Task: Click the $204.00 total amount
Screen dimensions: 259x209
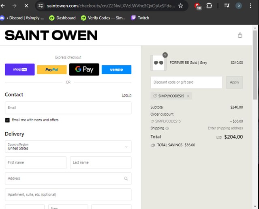Action: [233, 137]
